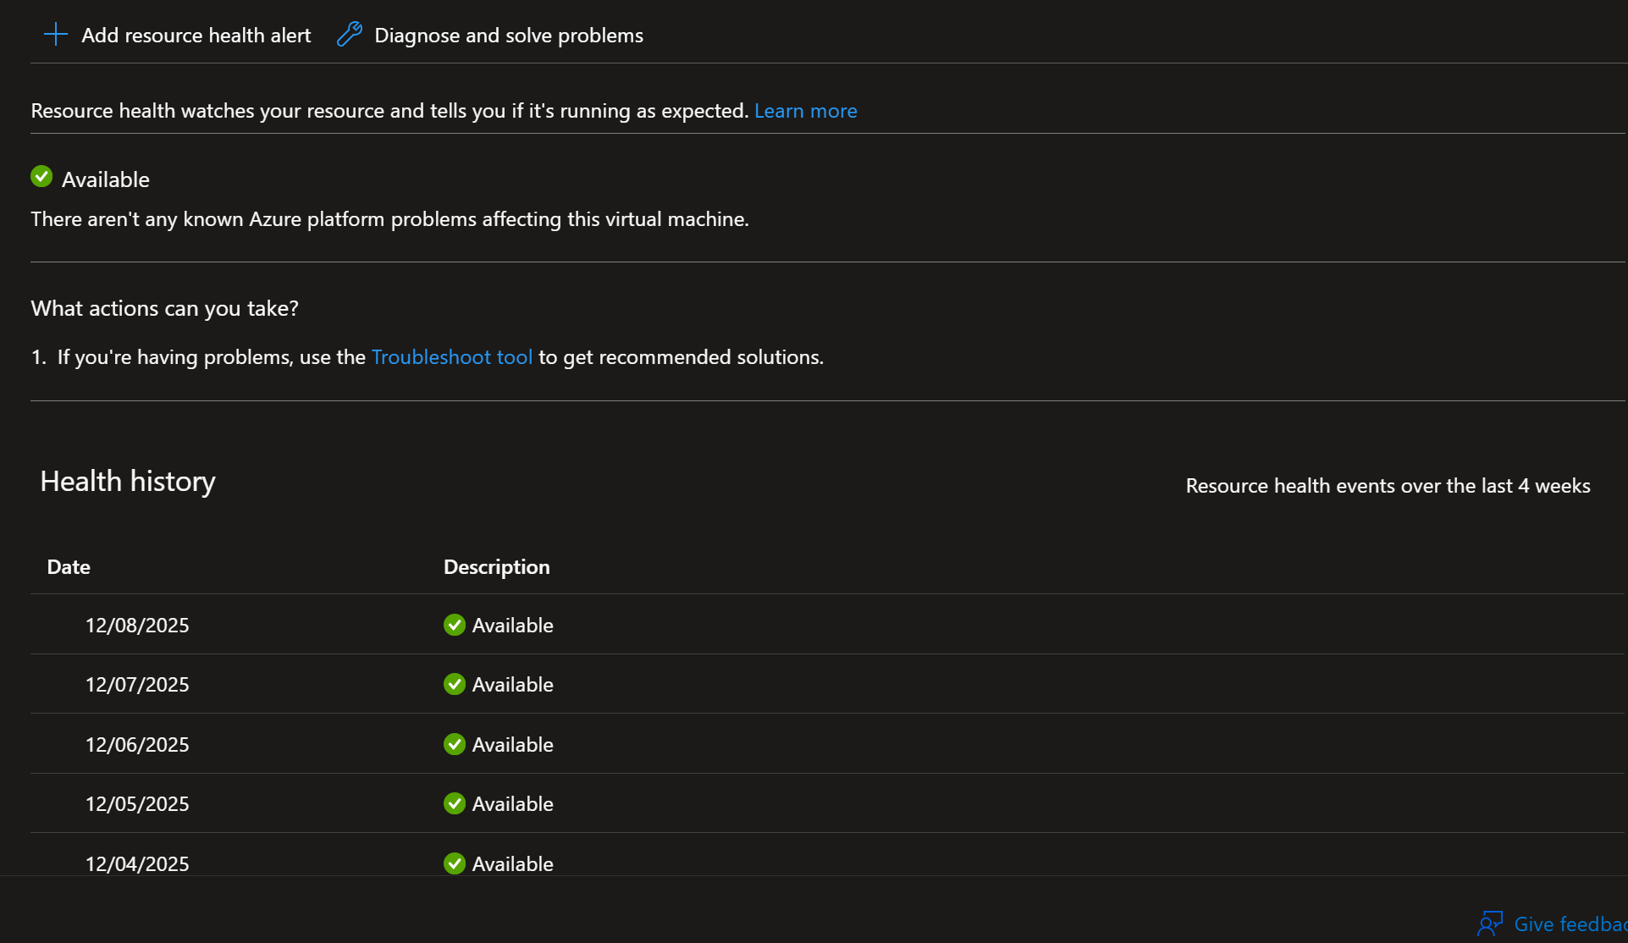Image resolution: width=1628 pixels, height=943 pixels.
Task: Click green status icon for 12/08/2025
Action: (x=455, y=625)
